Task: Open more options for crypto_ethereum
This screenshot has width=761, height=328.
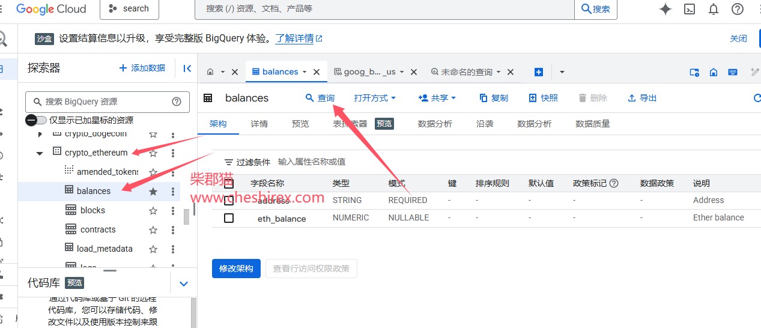Action: 173,153
